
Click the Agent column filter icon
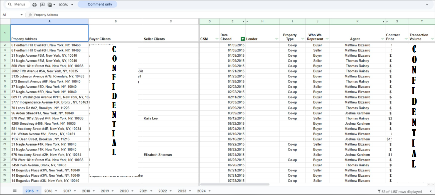382,39
